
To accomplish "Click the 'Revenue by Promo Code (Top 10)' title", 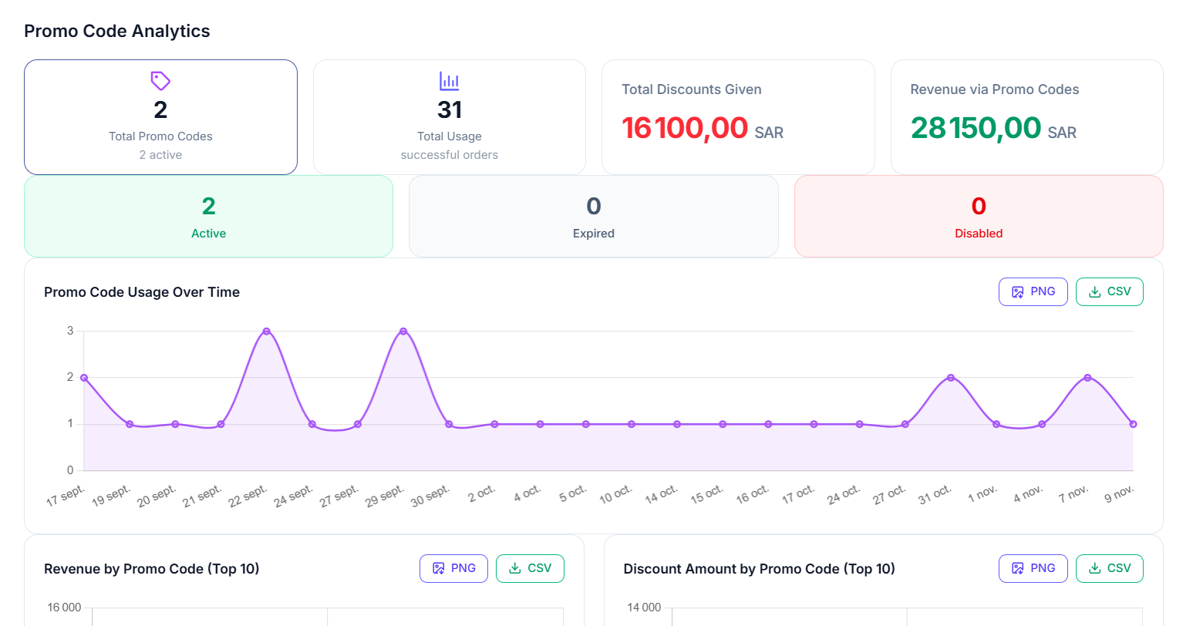I will tap(152, 569).
